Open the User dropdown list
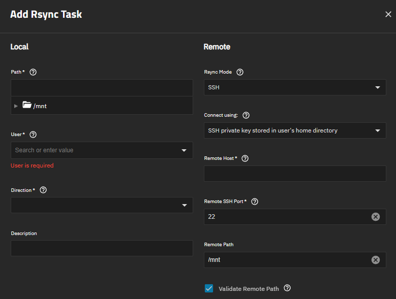 click(184, 150)
